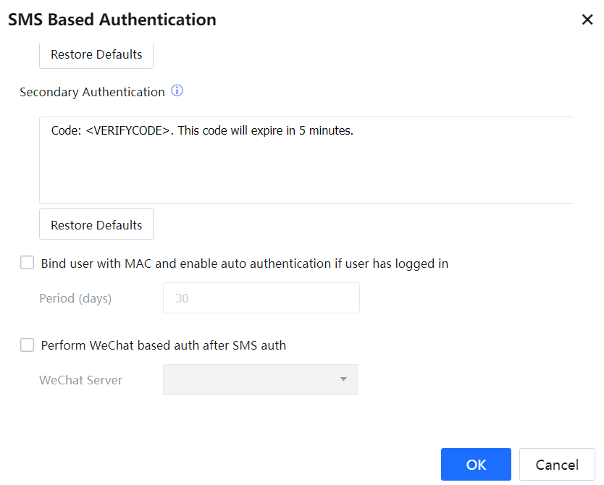Click the Secondary Authentication info icon

[177, 92]
